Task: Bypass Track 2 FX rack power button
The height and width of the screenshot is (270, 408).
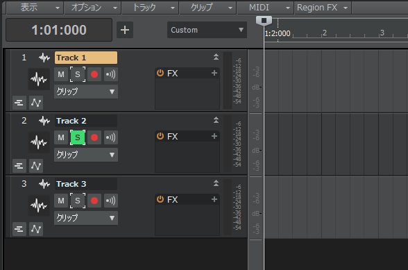Action: coord(160,136)
